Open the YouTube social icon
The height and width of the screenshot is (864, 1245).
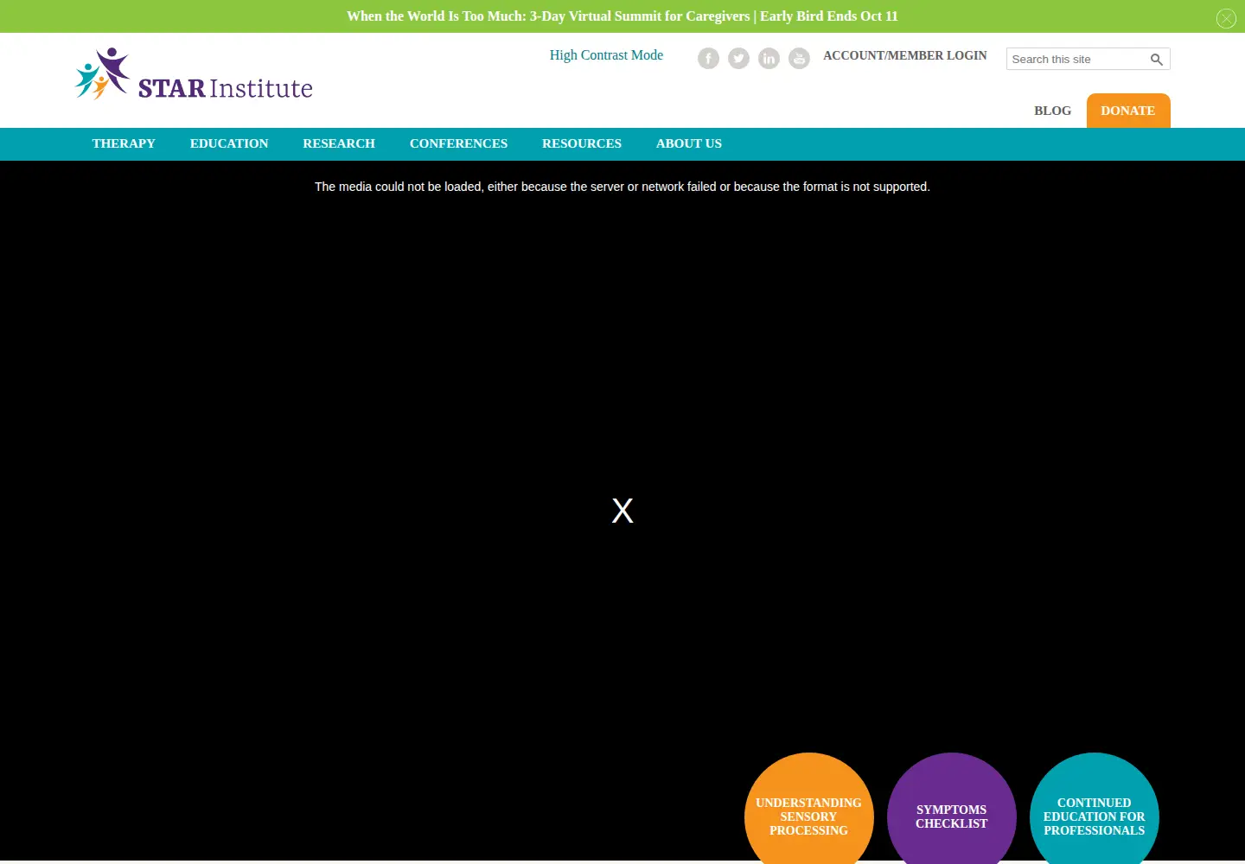tap(799, 58)
